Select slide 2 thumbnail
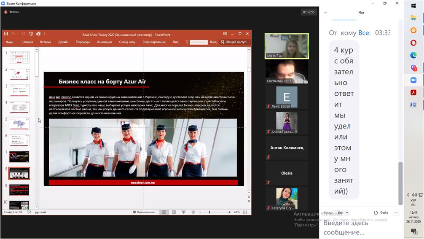The image size is (424, 239). click(19, 74)
